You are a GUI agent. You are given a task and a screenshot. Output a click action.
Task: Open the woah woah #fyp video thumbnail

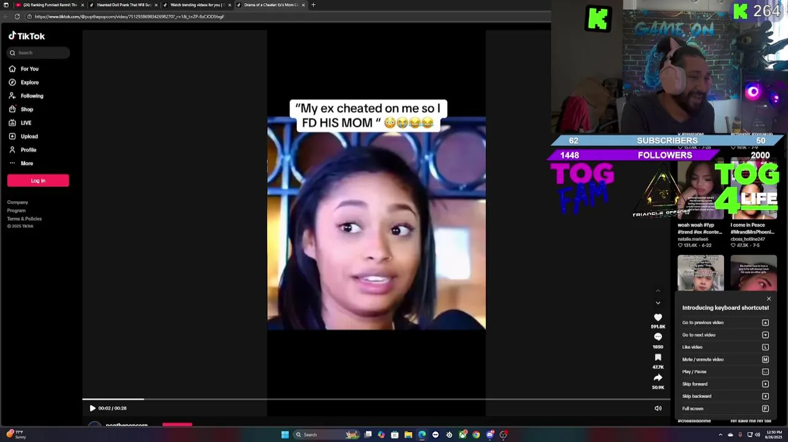point(700,189)
